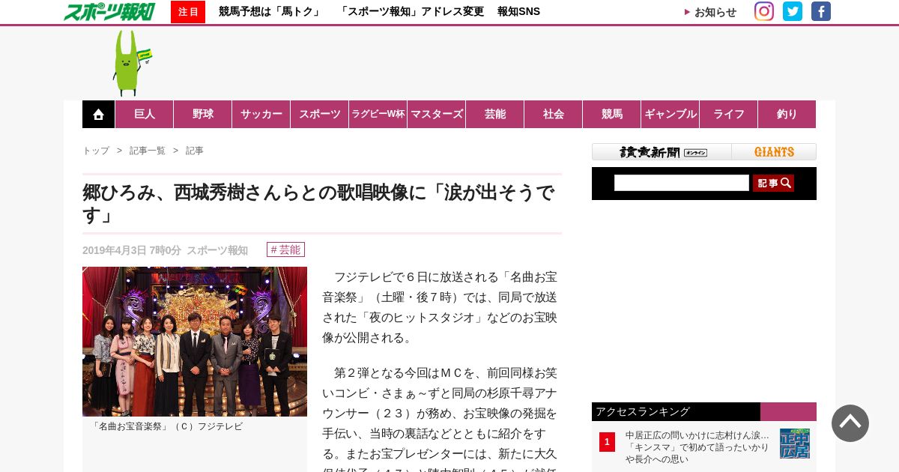Screen dimensions: 899x472
Task: Select the ラグビーW杯 navigation tab
Action: (378, 114)
